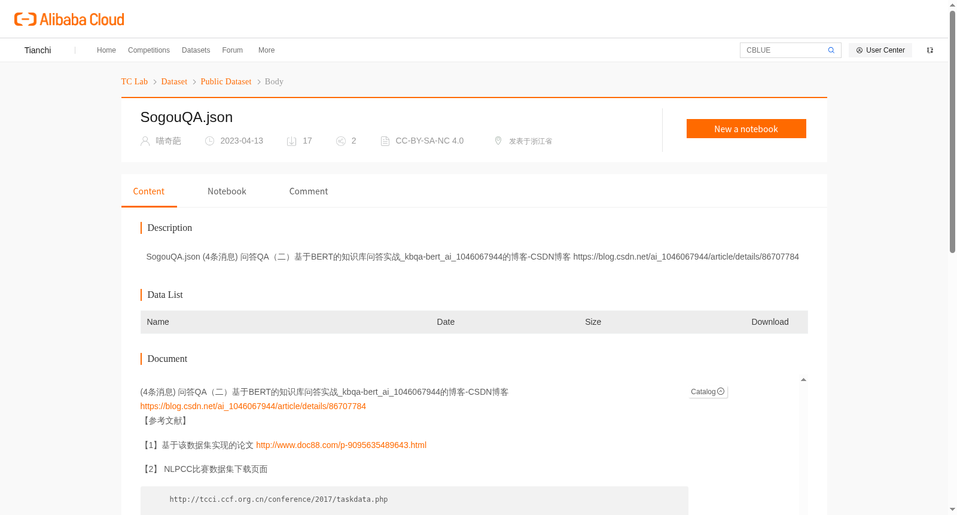Click the Data List section heading
Image resolution: width=957 pixels, height=515 pixels.
(165, 295)
